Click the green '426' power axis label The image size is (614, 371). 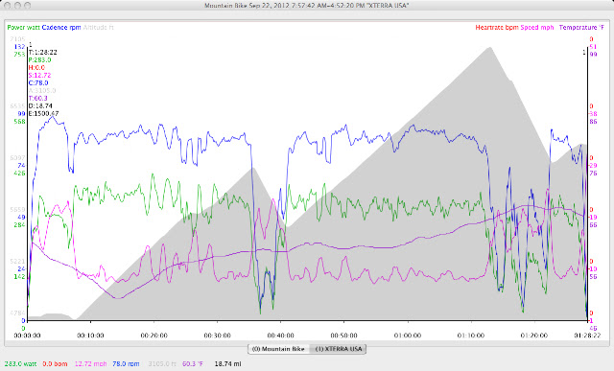point(19,173)
